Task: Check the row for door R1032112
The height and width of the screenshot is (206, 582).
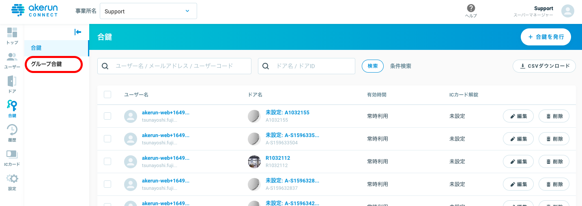Action: point(107,161)
